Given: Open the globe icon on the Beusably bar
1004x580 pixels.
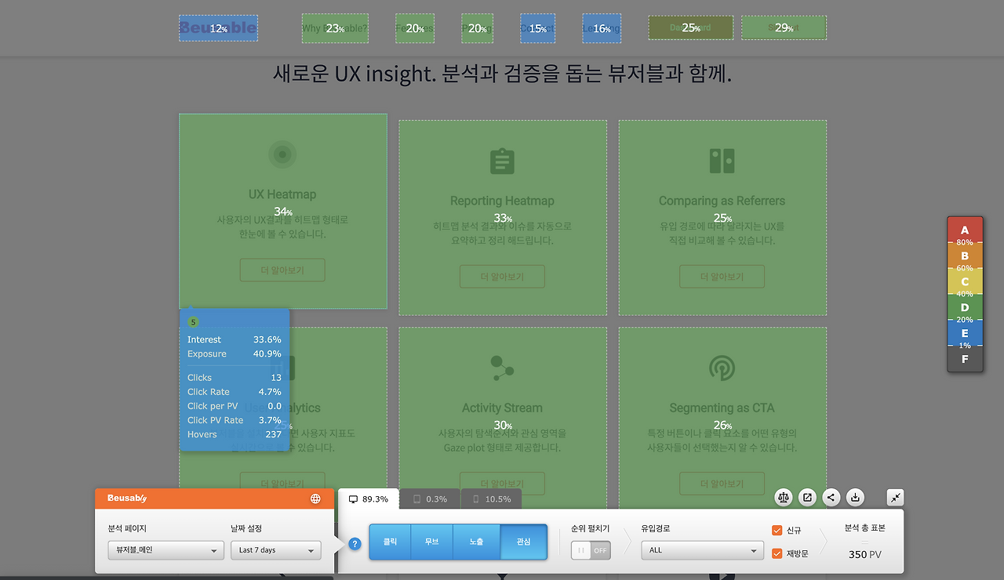Looking at the screenshot, I should [x=315, y=497].
